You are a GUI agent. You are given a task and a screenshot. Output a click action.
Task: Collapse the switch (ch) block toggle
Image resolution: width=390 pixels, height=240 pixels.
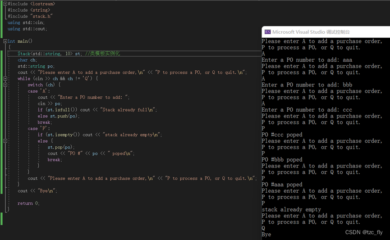[5, 85]
